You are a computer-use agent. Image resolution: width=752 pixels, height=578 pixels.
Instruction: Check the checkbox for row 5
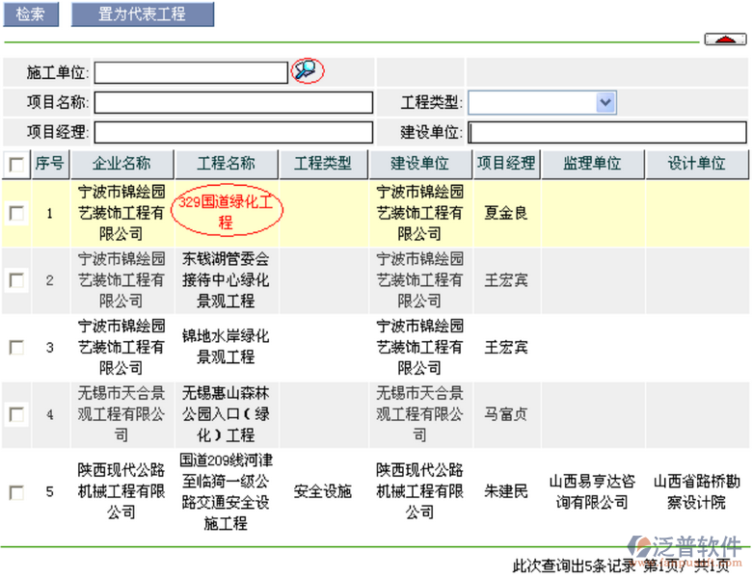16,492
